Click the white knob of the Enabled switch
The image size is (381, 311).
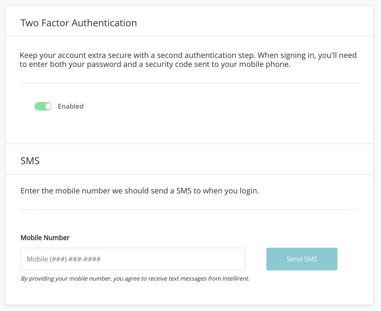(48, 106)
